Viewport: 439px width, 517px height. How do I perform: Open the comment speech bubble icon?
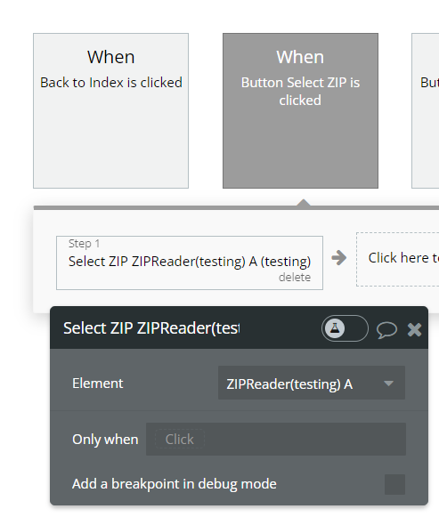click(x=386, y=330)
